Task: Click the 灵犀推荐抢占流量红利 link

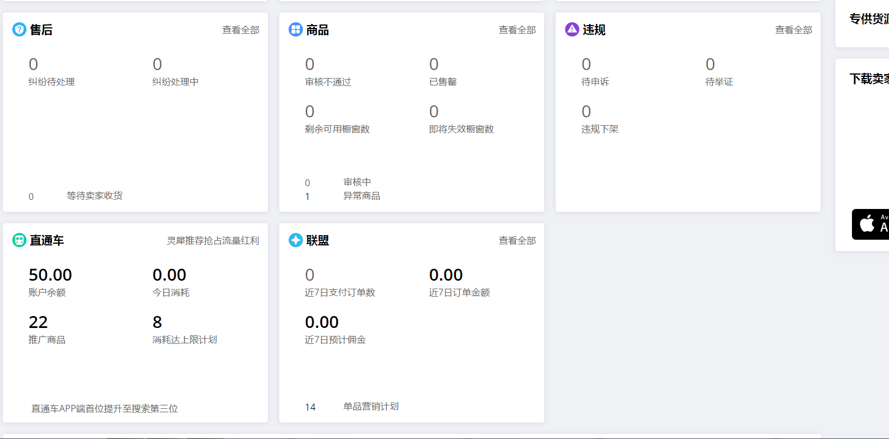Action: (x=213, y=241)
